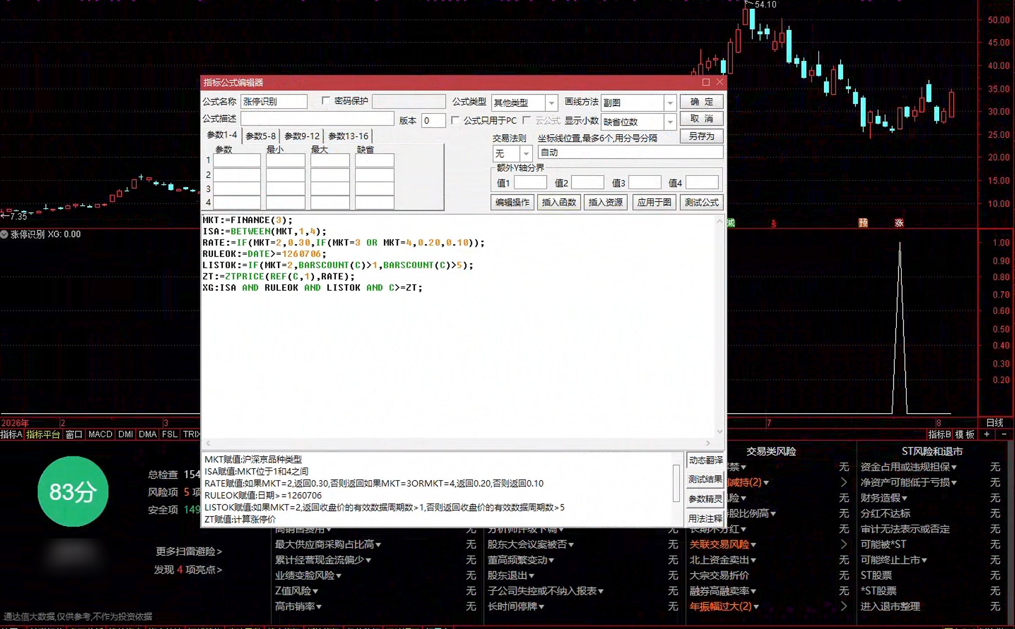Screen dimensions: 1015x629
Task: Click the 取消 button
Action: pos(701,119)
